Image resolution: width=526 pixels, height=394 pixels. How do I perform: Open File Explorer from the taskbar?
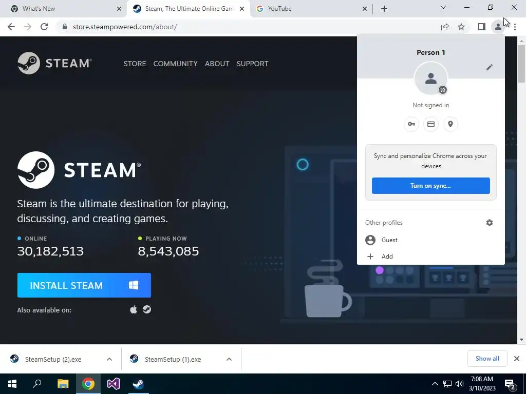tap(63, 384)
